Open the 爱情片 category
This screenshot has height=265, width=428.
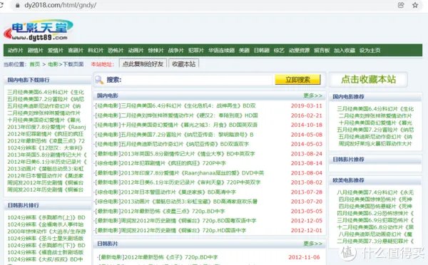(56, 51)
